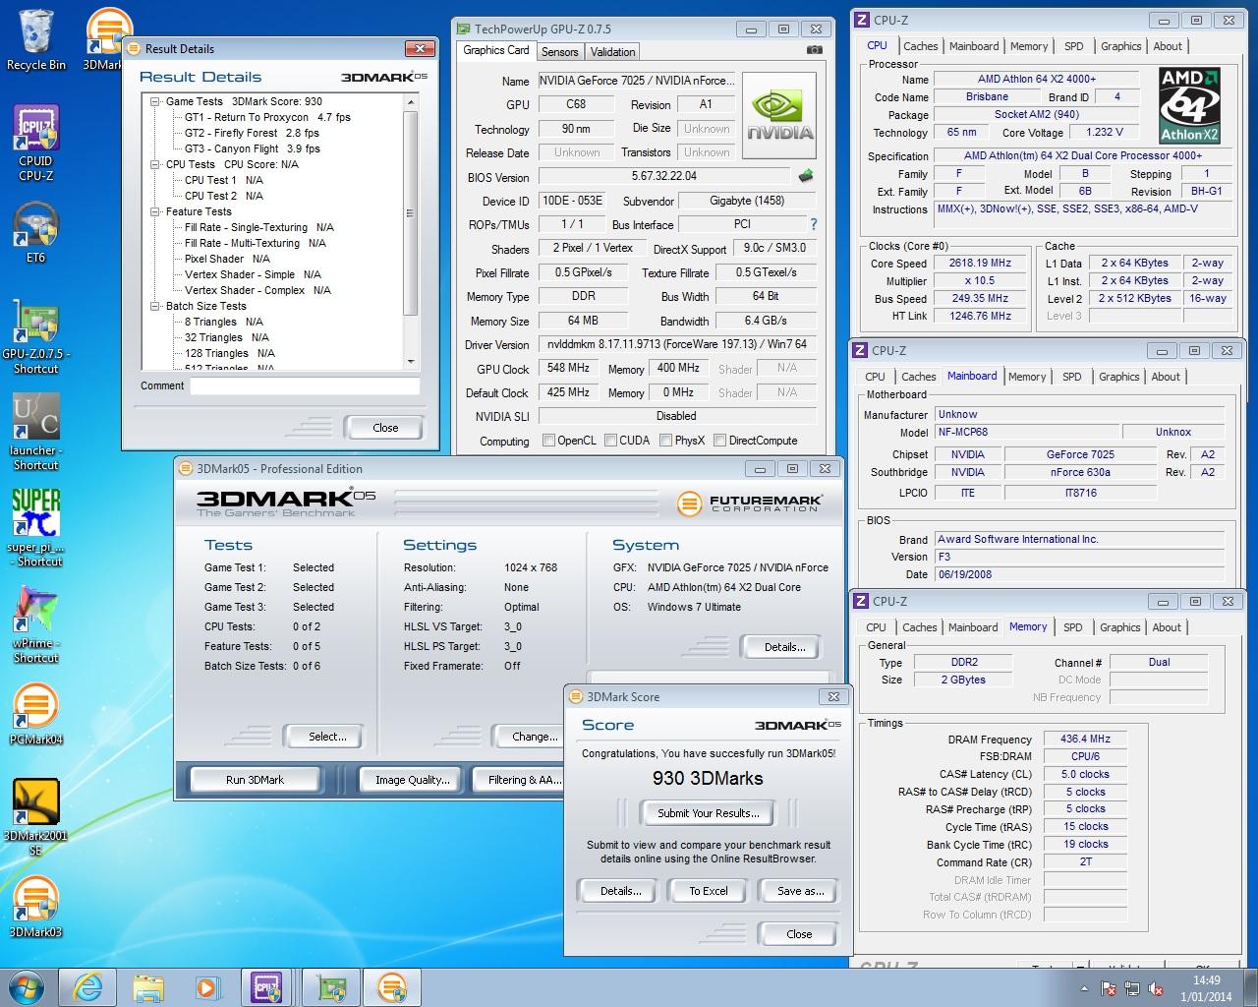Select Pixel Shader N/A row
Screen dimensions: 1258x1007
227,259
